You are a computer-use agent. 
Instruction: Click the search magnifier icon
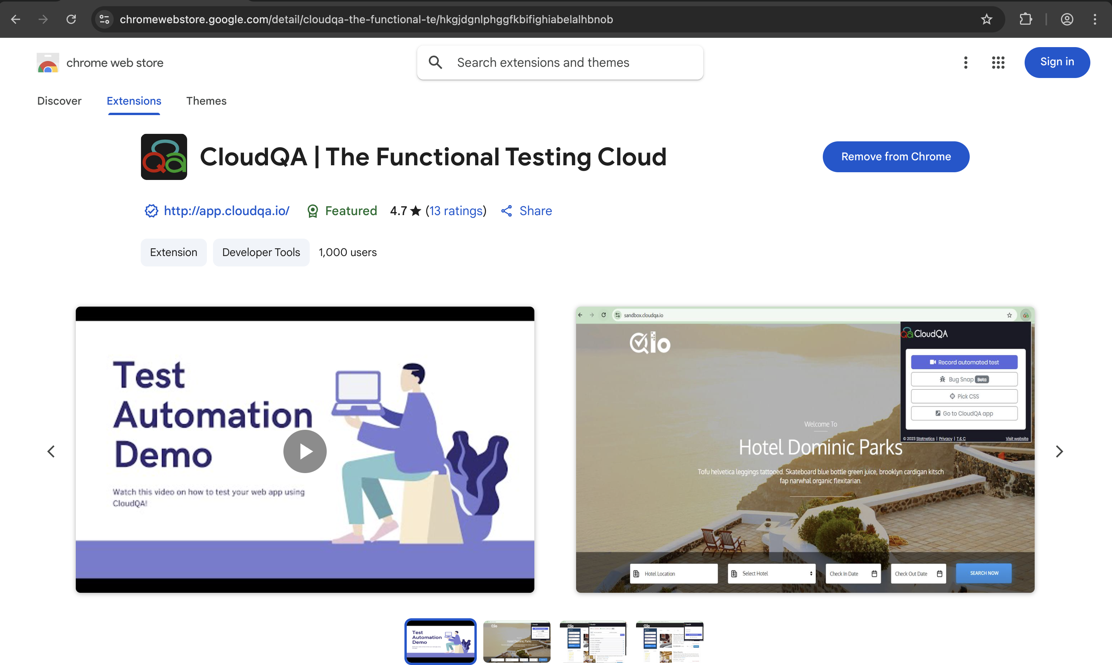click(435, 62)
